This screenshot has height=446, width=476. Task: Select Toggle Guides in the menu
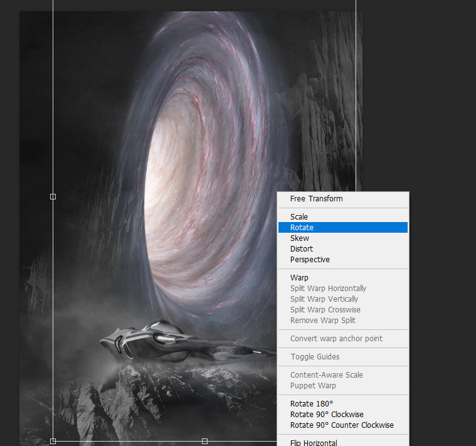[315, 357]
